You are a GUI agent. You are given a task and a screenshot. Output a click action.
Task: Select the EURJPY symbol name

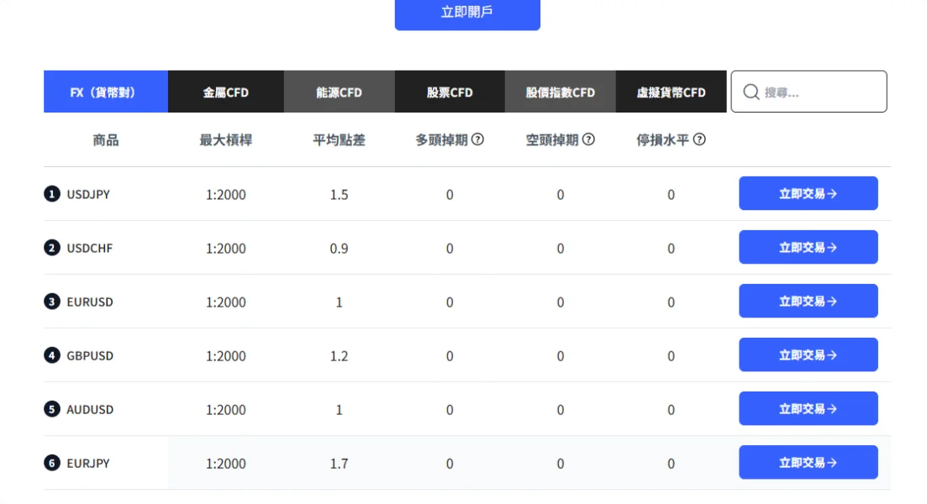coord(88,463)
